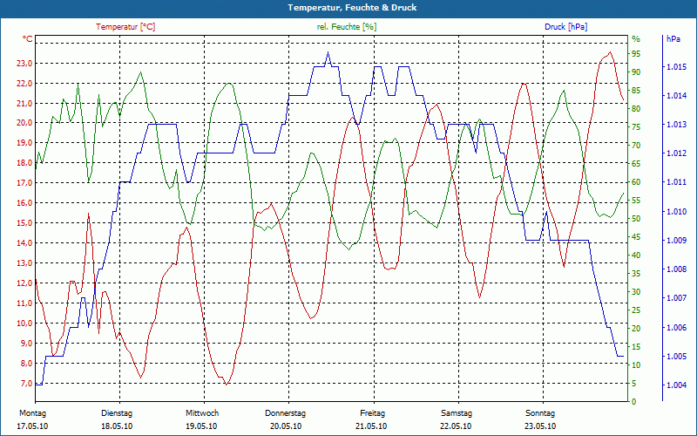697x436 pixels.
Task: Click the '1.011' pressure axis value
Action: [x=676, y=182]
